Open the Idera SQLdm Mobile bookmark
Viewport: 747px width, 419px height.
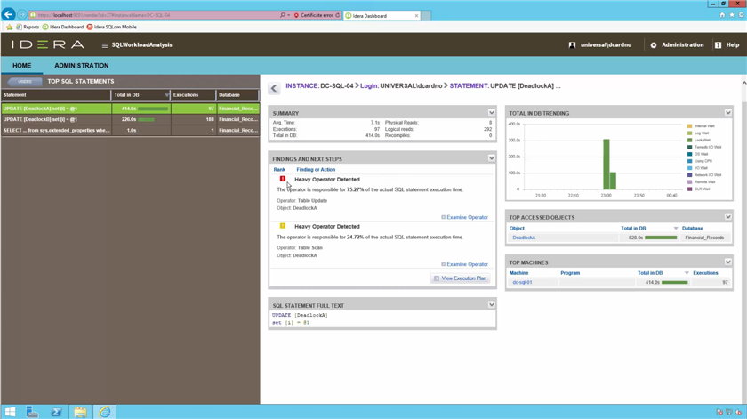click(111, 28)
